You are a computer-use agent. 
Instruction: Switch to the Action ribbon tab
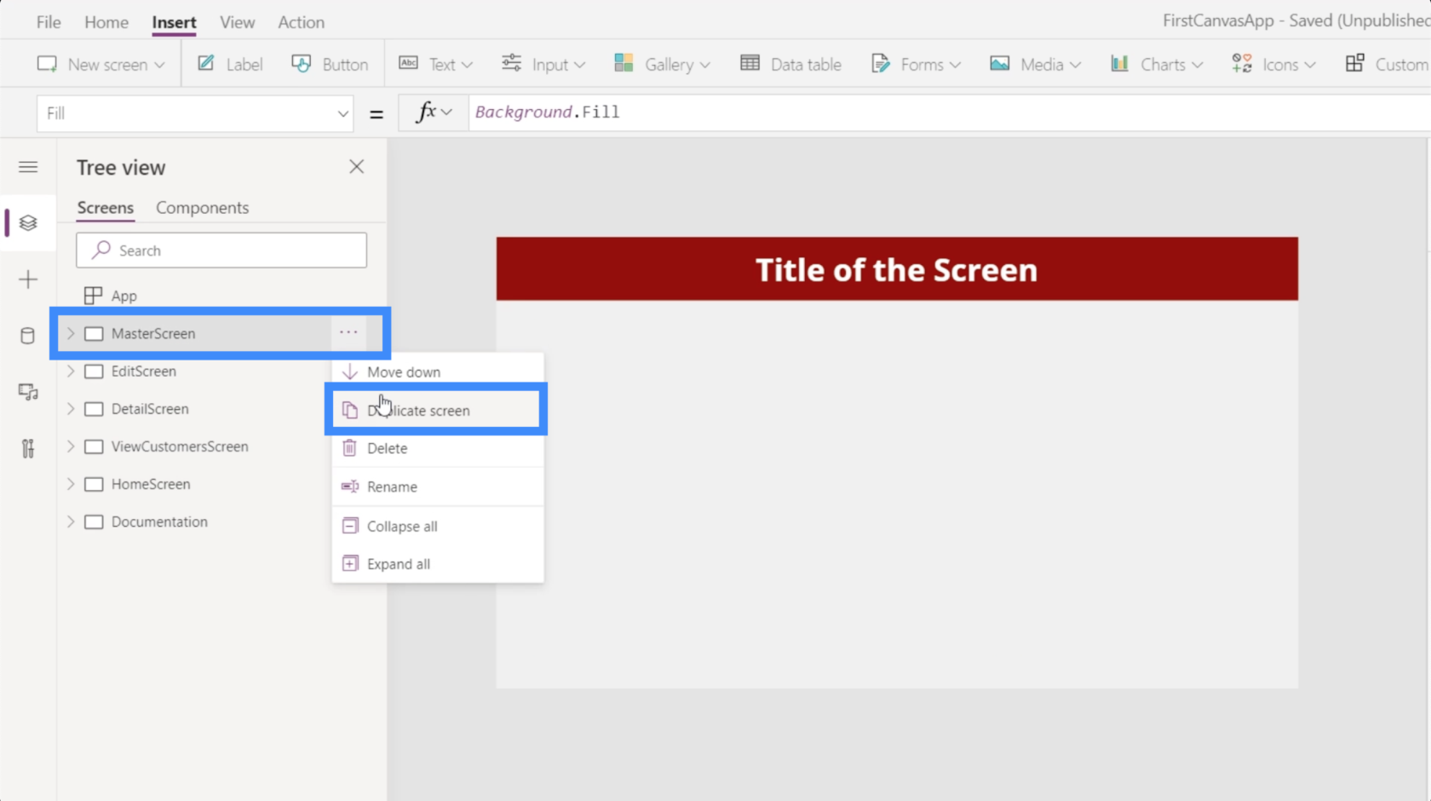coord(302,22)
